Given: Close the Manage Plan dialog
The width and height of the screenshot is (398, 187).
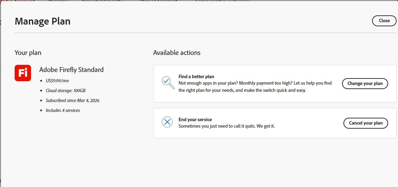Looking at the screenshot, I should pos(384,21).
